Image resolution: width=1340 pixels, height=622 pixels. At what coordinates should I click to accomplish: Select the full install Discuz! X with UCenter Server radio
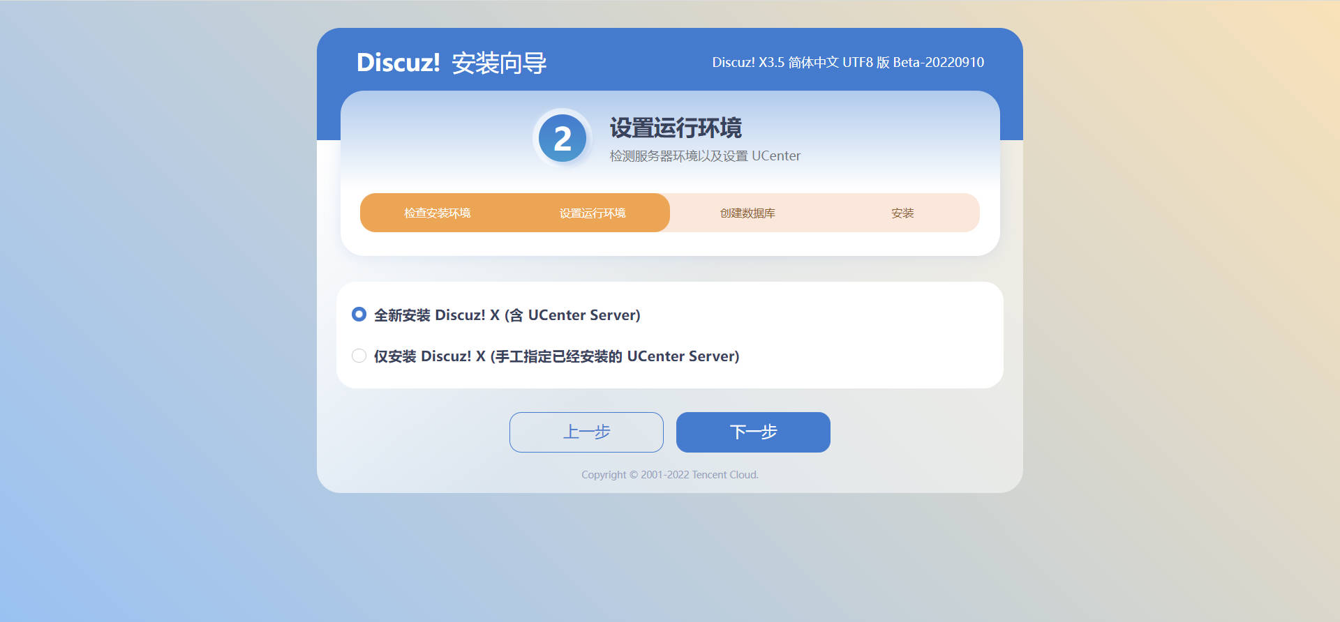pyautogui.click(x=359, y=314)
